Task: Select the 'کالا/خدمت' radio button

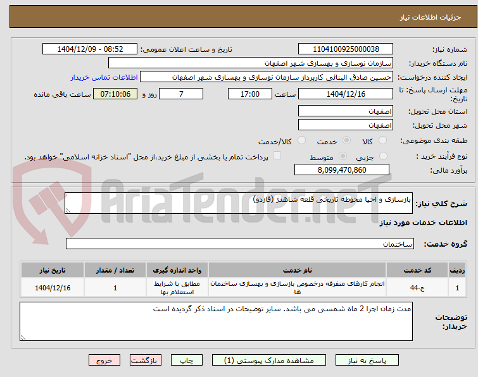Action: 301,140
